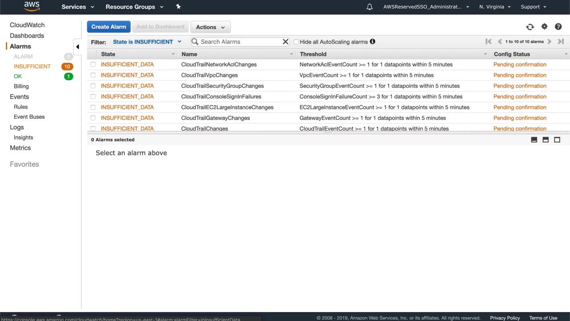Open the settings gear for alarms table

coord(544,27)
